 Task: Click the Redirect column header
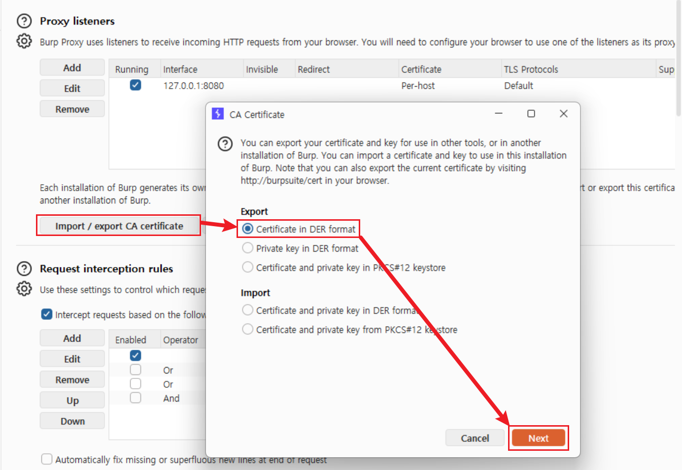click(347, 69)
